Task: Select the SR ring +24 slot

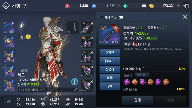Action: point(87,71)
